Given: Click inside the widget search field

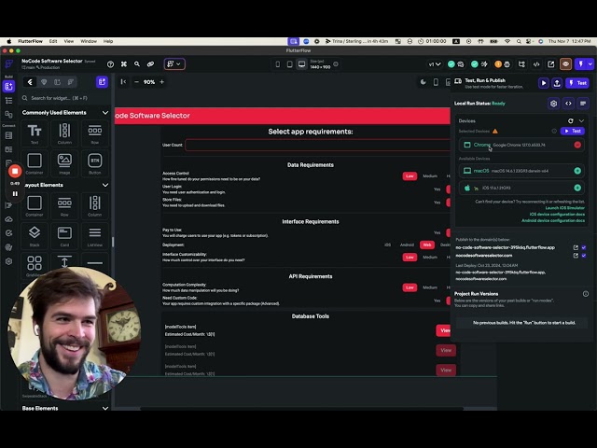Looking at the screenshot, I should (64, 98).
